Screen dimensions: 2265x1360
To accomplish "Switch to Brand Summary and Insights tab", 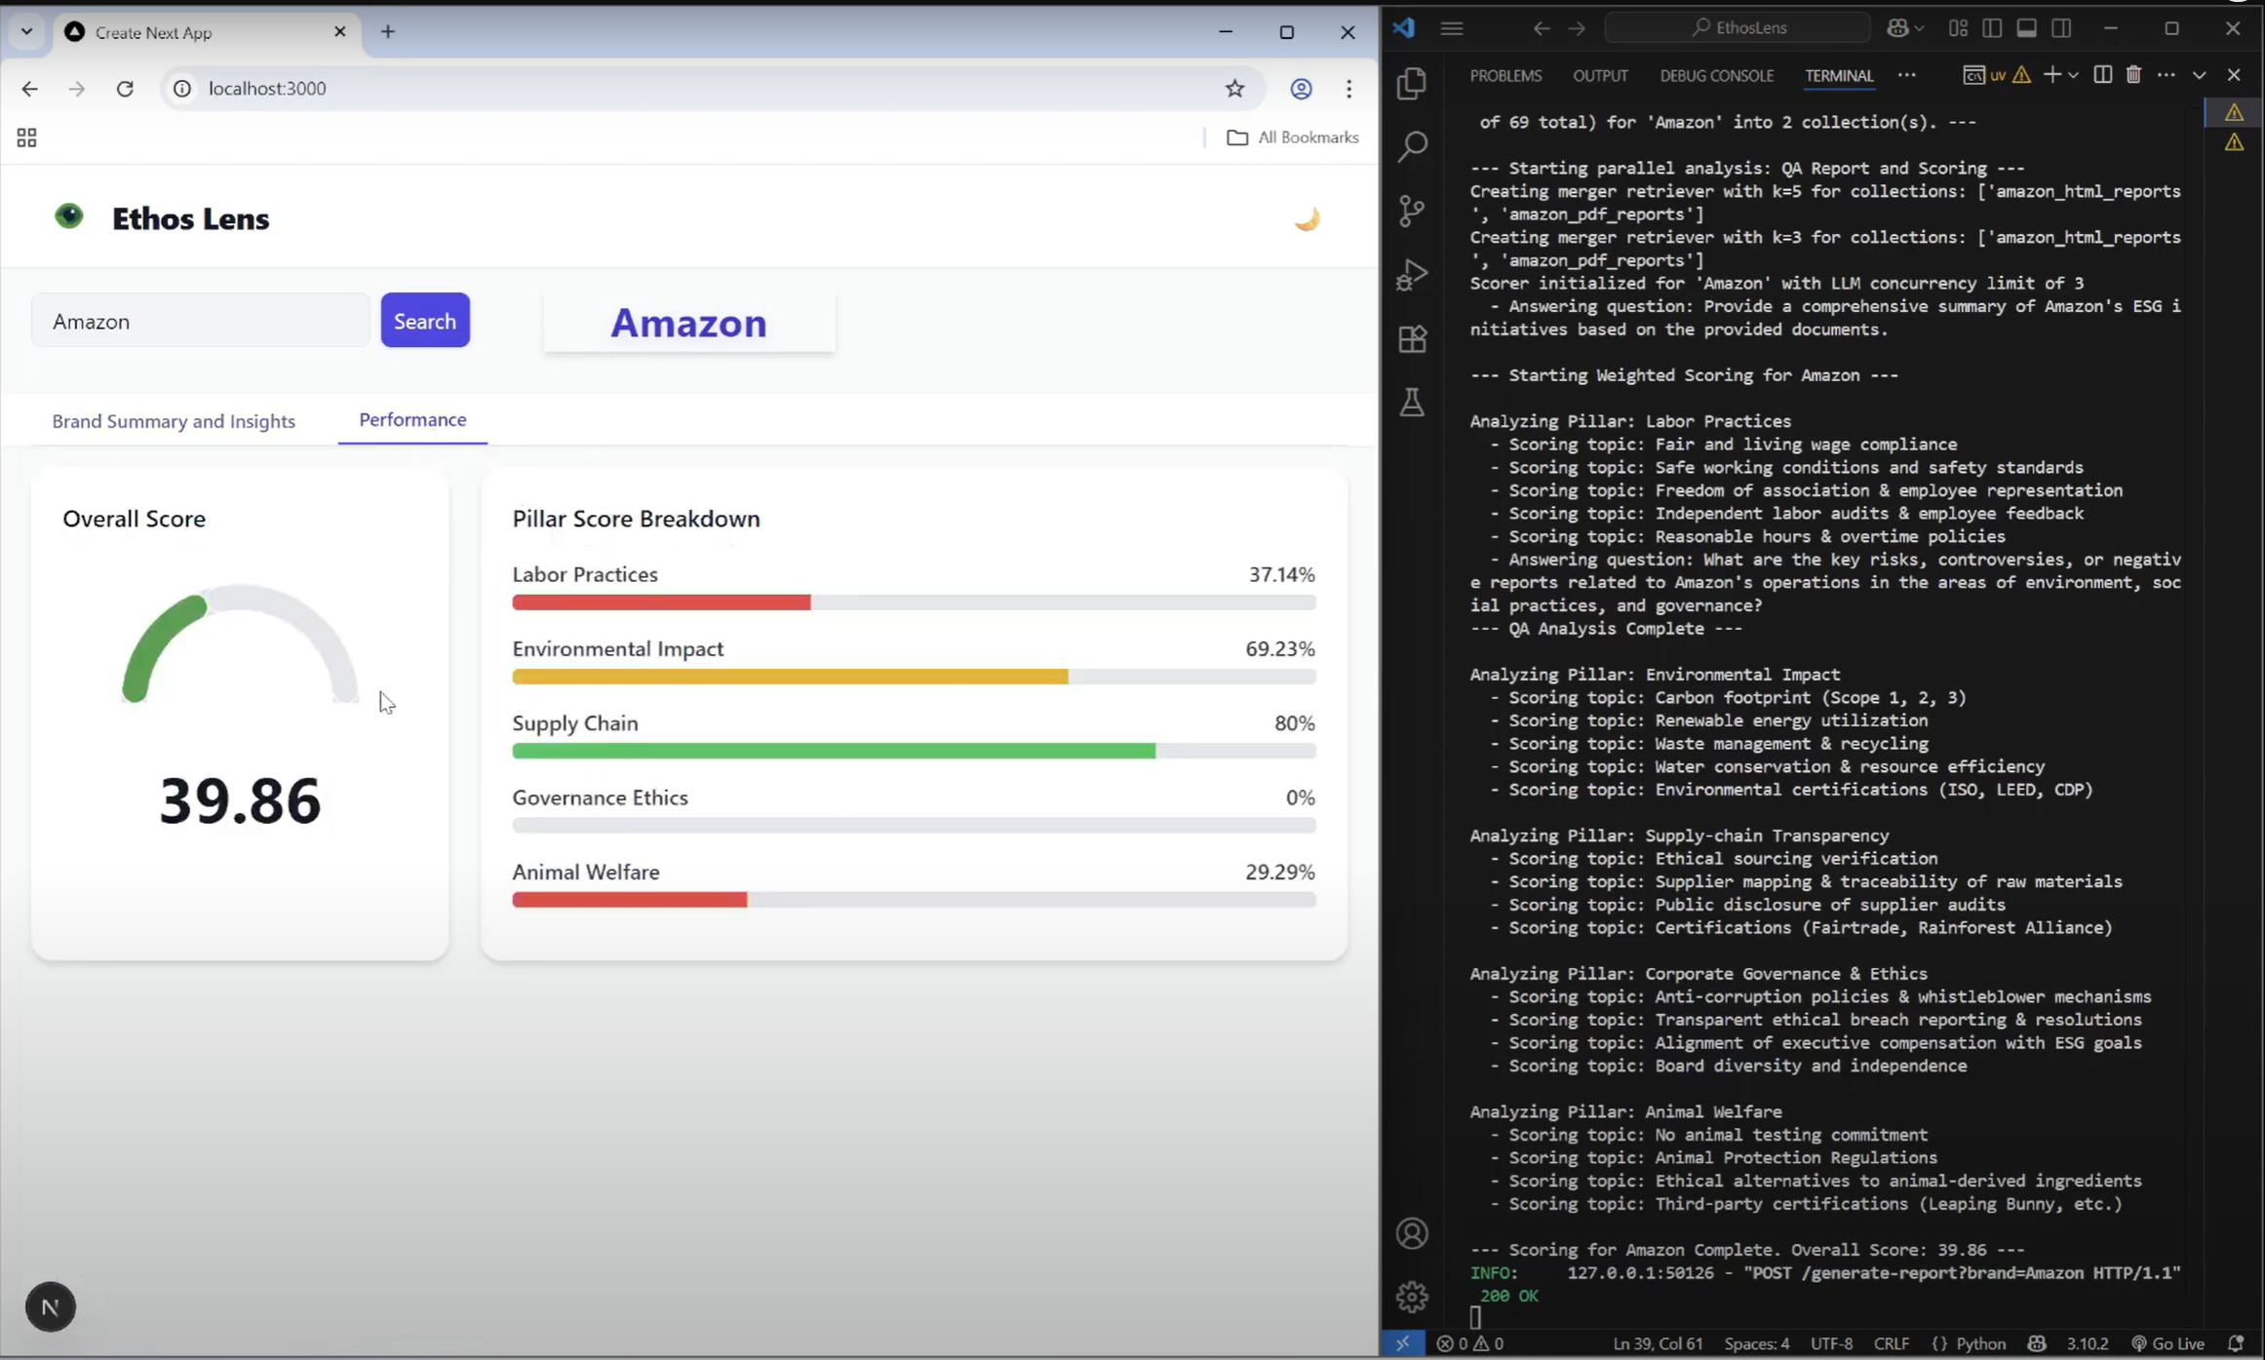I will click(x=174, y=421).
